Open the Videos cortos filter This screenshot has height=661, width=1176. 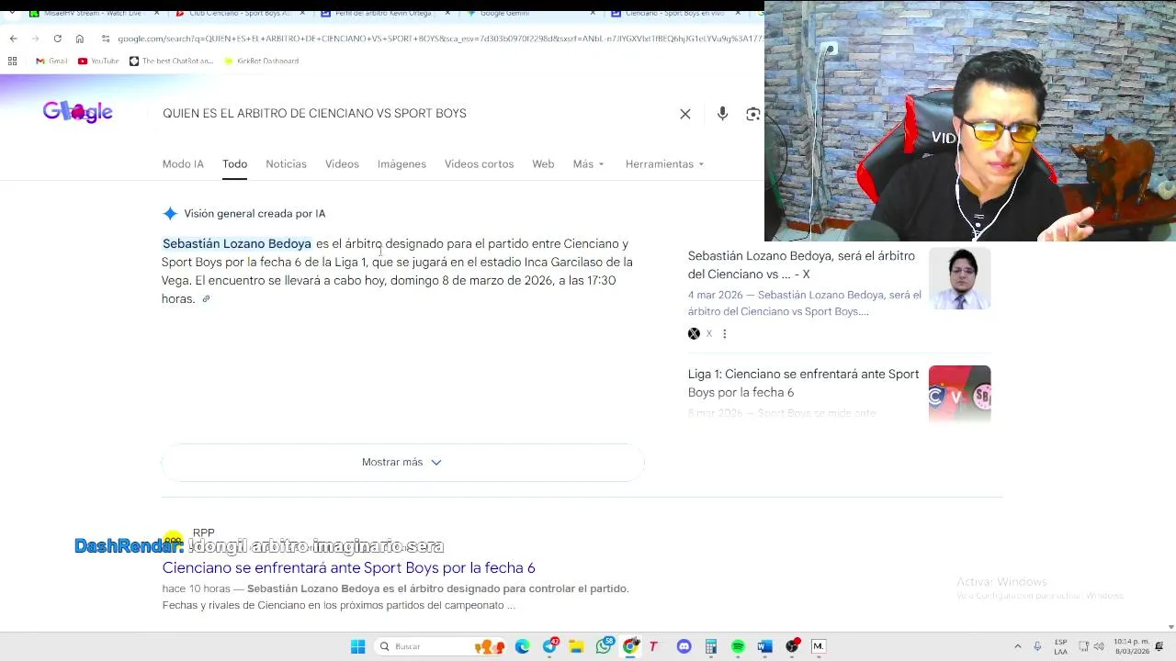(479, 163)
